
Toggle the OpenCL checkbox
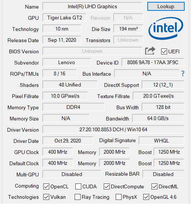(46, 186)
